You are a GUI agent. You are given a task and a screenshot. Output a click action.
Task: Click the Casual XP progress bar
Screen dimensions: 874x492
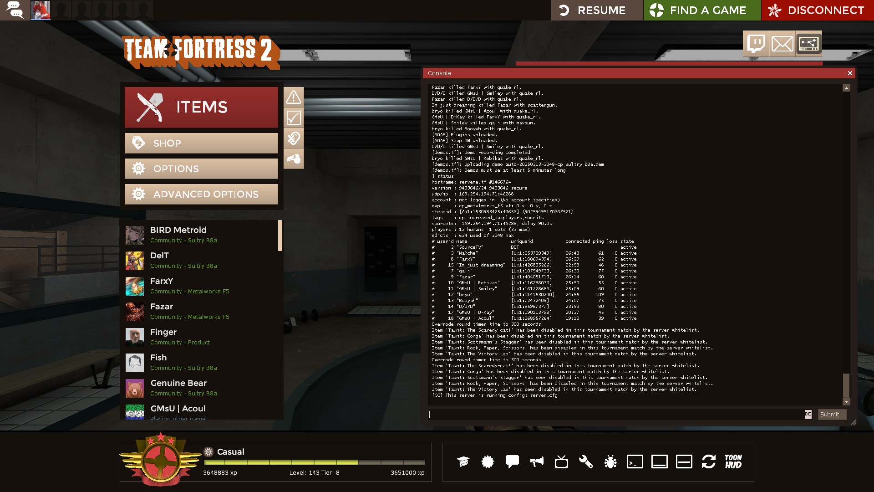314,462
